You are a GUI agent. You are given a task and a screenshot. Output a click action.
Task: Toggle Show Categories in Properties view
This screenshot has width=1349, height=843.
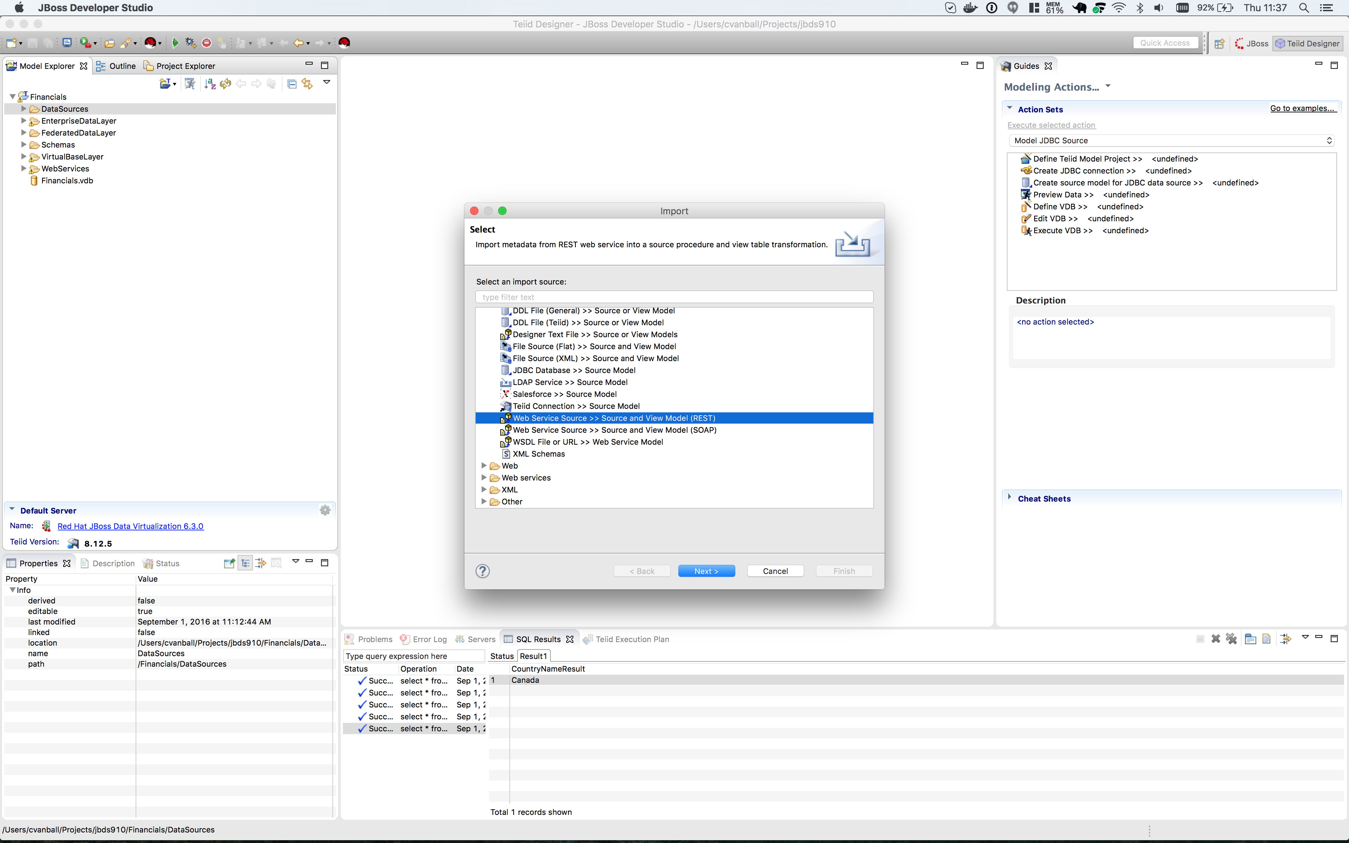[x=245, y=563]
